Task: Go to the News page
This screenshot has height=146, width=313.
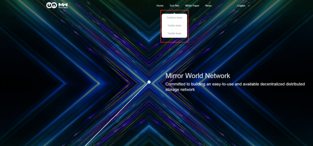Action: click(x=208, y=6)
